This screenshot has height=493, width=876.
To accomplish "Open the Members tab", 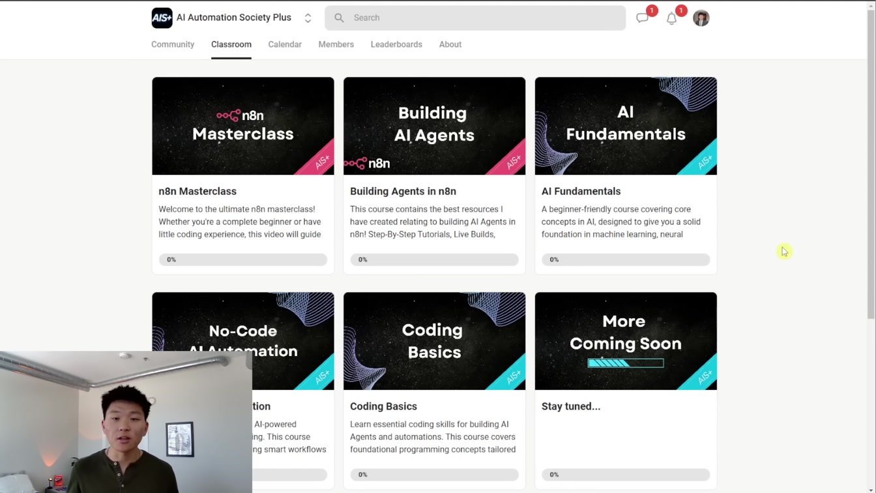I will point(336,44).
